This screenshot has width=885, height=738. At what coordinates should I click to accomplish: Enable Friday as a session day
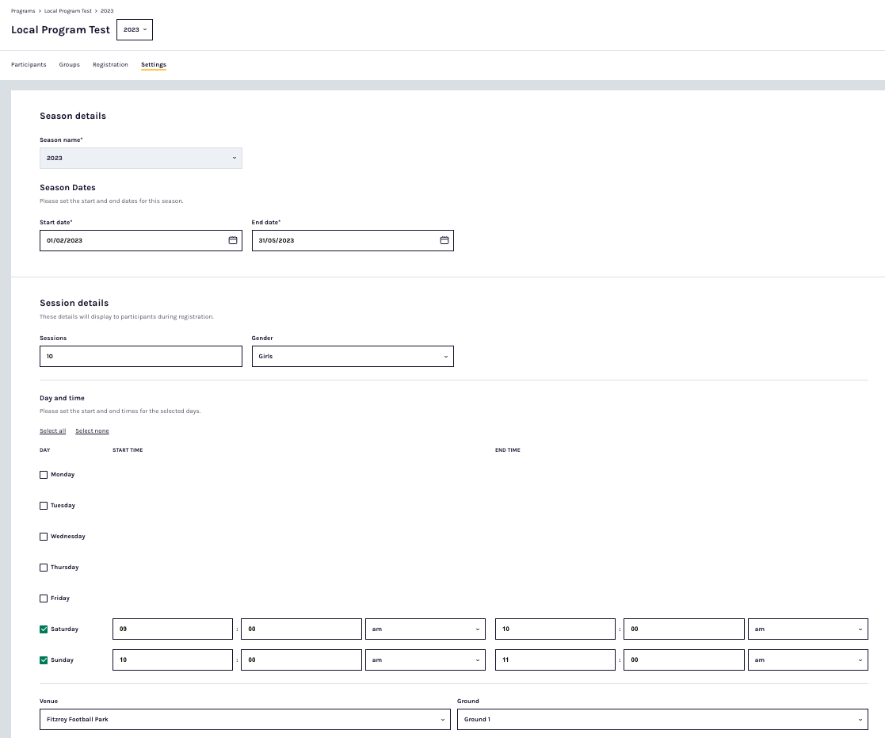[44, 598]
